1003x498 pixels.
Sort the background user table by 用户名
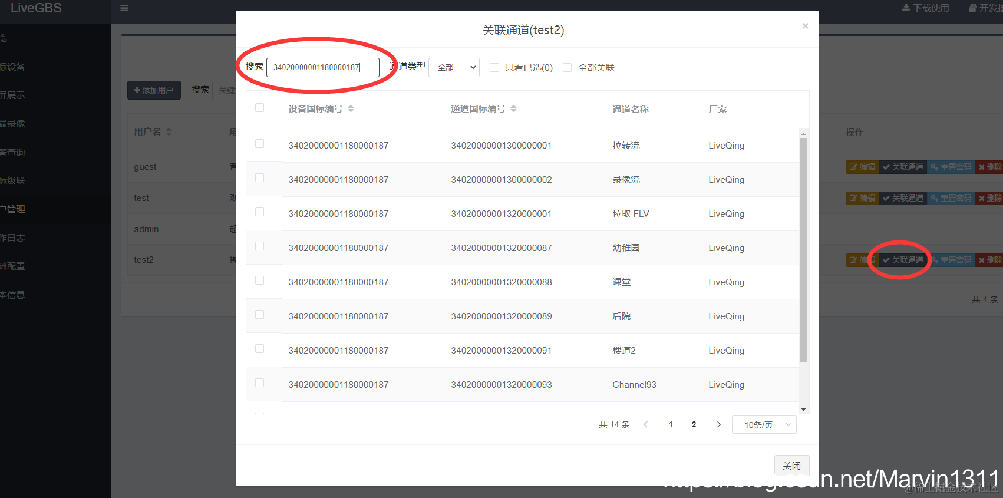pos(169,131)
